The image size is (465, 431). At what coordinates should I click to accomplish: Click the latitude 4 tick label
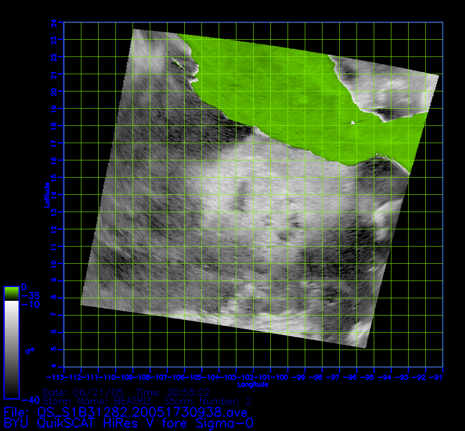(60, 367)
